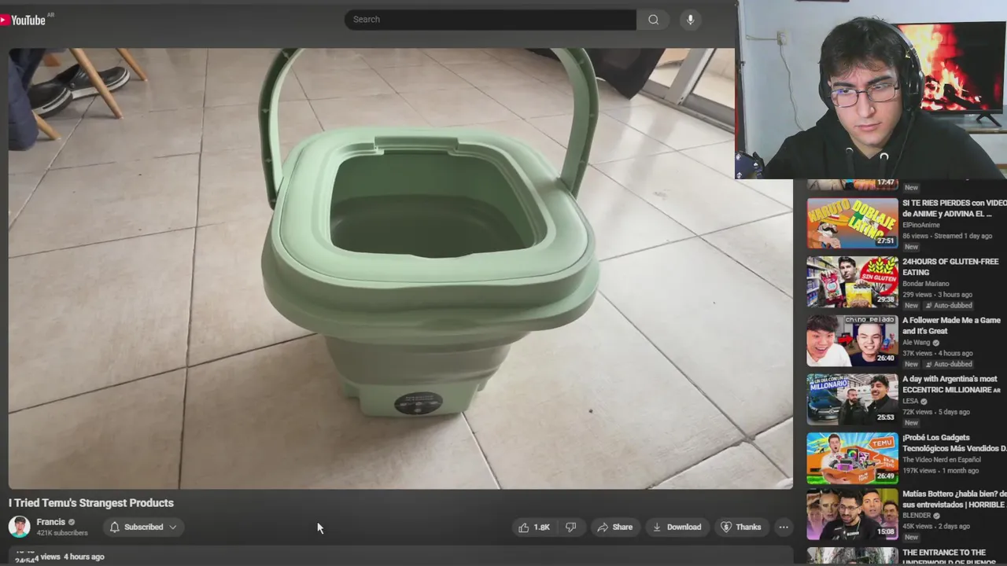1007x566 pixels.
Task: Click the Auto-dubbed badge under Bondar Mariano
Action: pos(949,306)
